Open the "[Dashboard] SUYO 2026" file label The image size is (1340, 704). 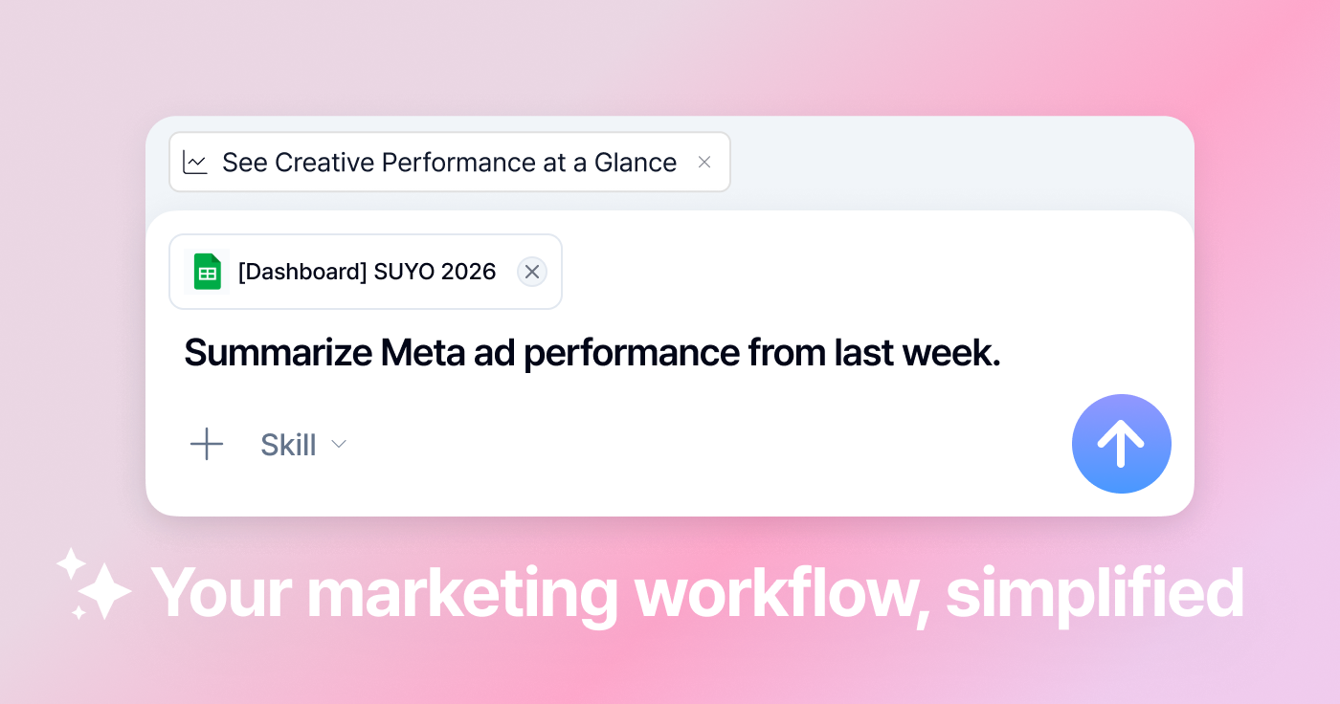[367, 272]
